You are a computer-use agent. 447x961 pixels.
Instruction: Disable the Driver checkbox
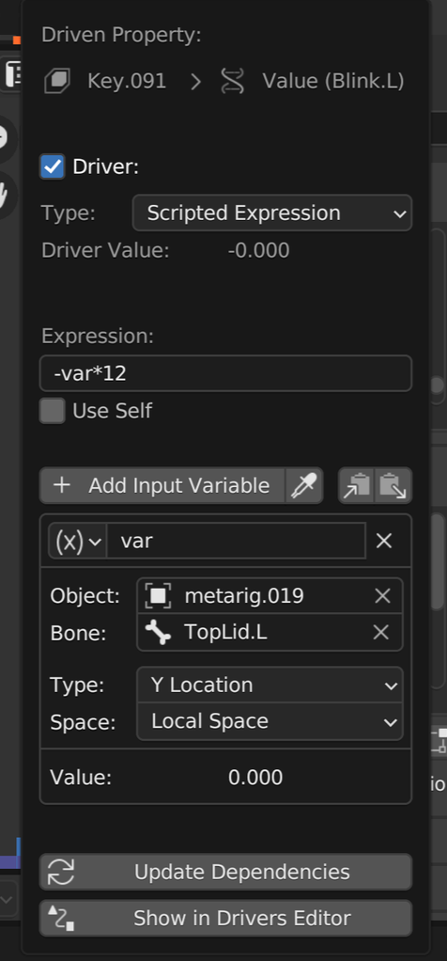click(x=52, y=166)
